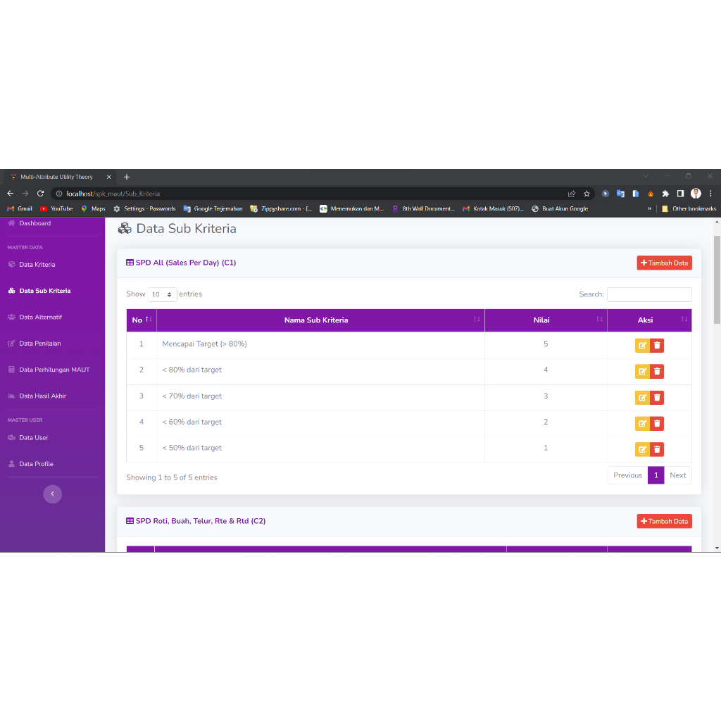Image resolution: width=721 pixels, height=721 pixels.
Task: Collapse the sidebar with the round chevron button
Action: pyautogui.click(x=52, y=494)
